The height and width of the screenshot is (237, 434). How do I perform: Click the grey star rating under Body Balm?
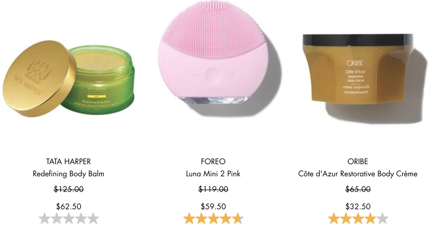(69, 219)
